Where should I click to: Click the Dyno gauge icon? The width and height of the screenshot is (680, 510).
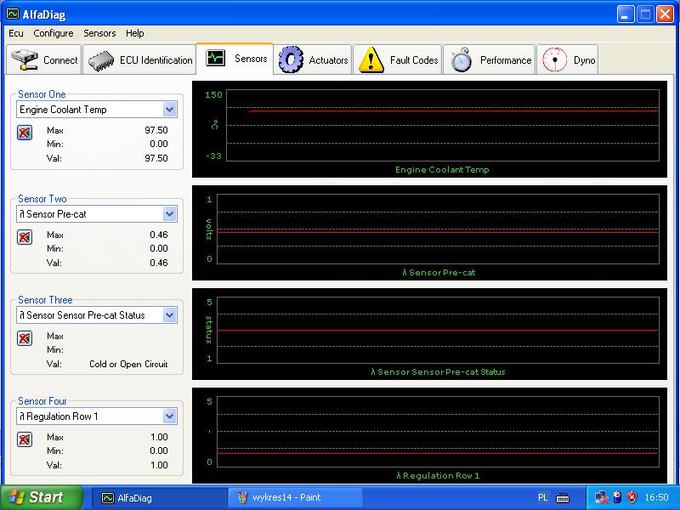point(555,60)
